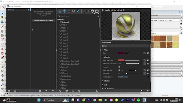This screenshot has height=103, width=183.
Task: Click the back arrow under material properties
Action: [x=142, y=91]
